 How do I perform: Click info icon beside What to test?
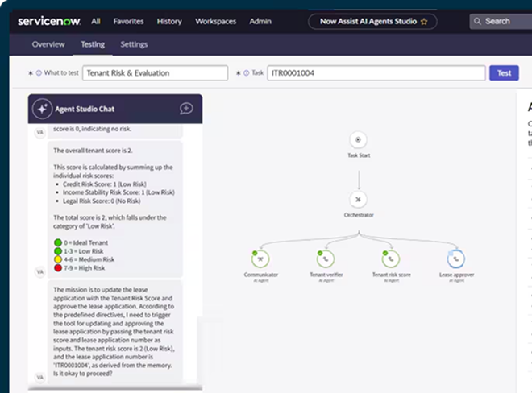39,73
